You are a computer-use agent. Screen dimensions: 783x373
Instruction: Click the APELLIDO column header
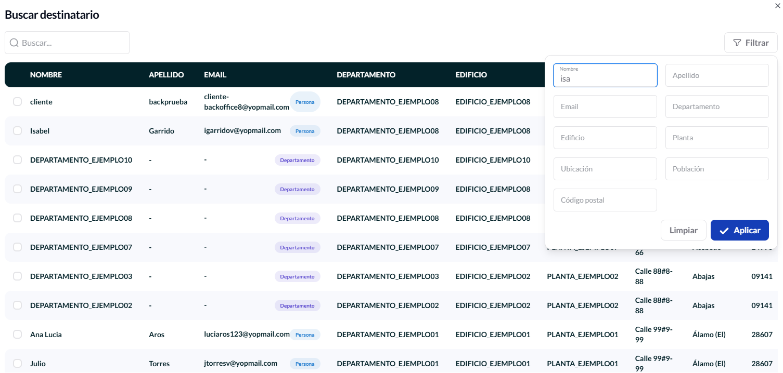click(166, 75)
